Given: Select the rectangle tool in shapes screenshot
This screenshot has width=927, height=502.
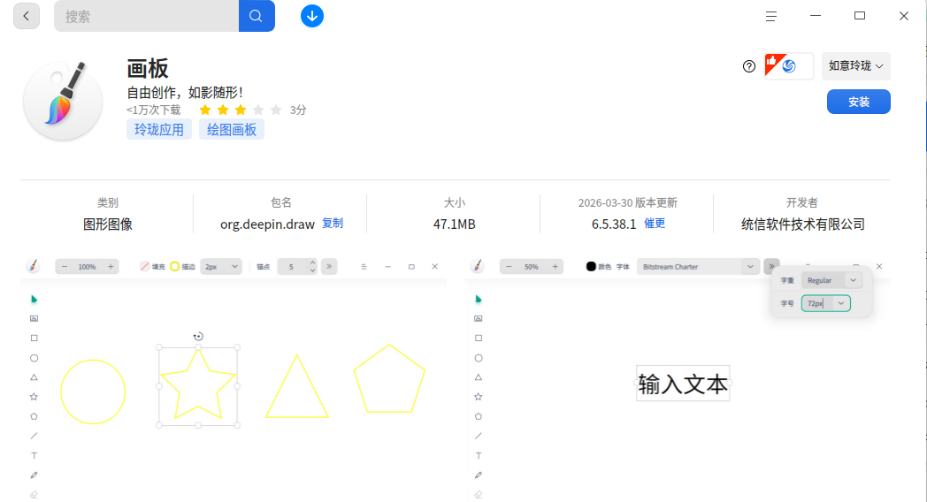Looking at the screenshot, I should click(34, 338).
